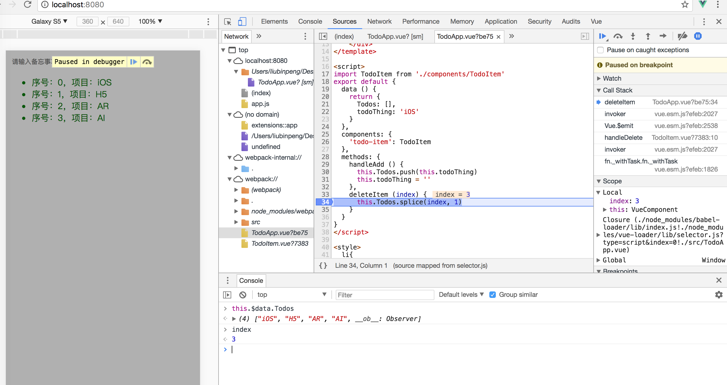Open the 100% zoom dropdown
The image size is (727, 385).
(150, 22)
